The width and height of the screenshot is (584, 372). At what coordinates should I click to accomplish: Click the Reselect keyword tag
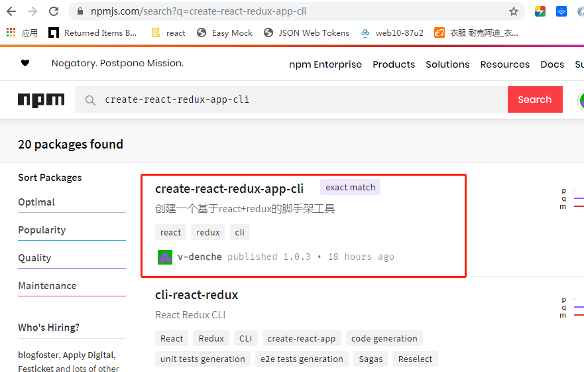[415, 359]
